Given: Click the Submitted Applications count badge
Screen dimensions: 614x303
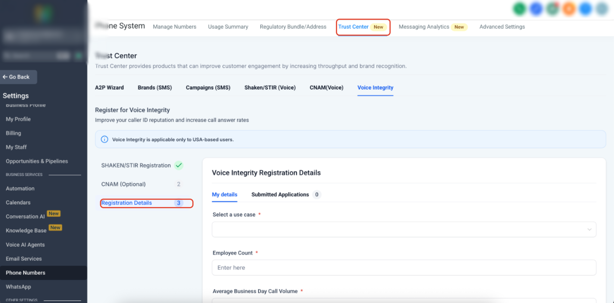Looking at the screenshot, I should tap(317, 195).
